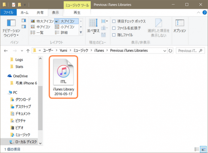The image size is (208, 153).
Task: Select 中アイコン layout
Action: (40, 27)
